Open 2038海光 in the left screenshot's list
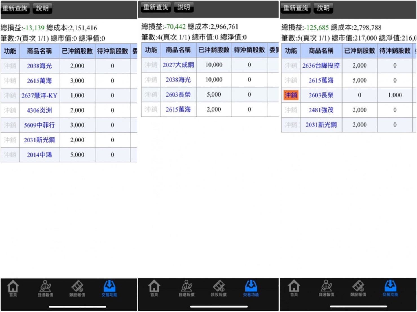Image resolution: width=417 pixels, height=312 pixels. pyautogui.click(x=39, y=66)
